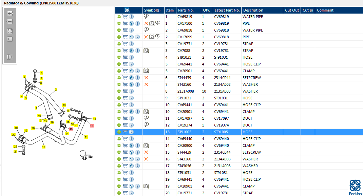Zoom in on the parts diagram
The height and width of the screenshot is (196, 363).
point(10,14)
